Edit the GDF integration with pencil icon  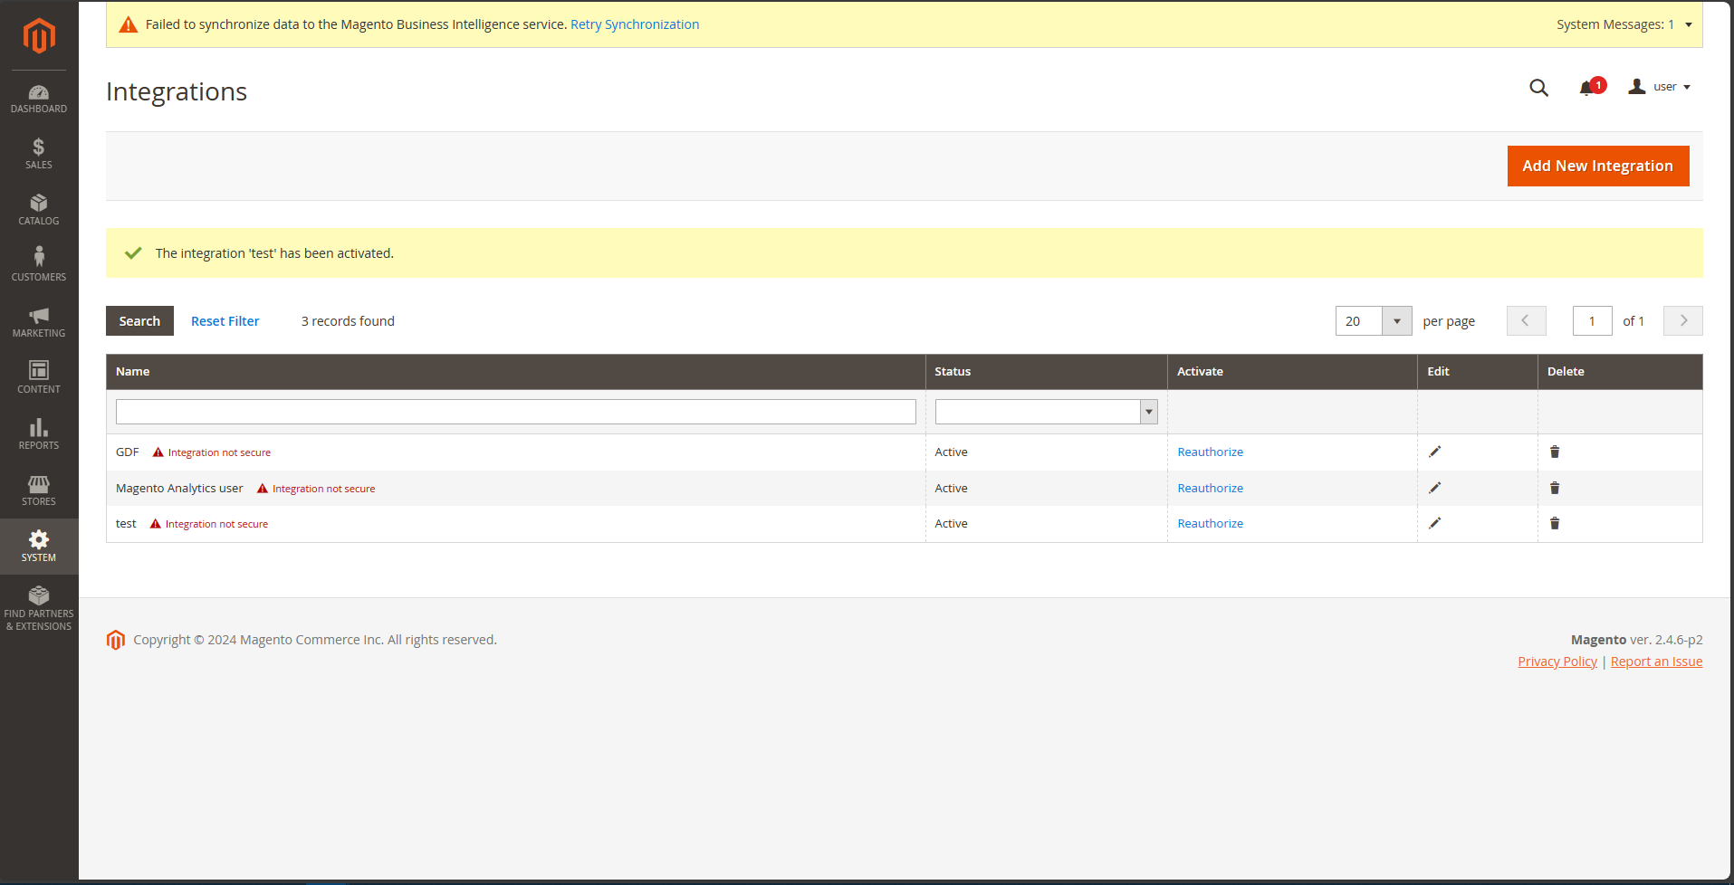pyautogui.click(x=1435, y=452)
